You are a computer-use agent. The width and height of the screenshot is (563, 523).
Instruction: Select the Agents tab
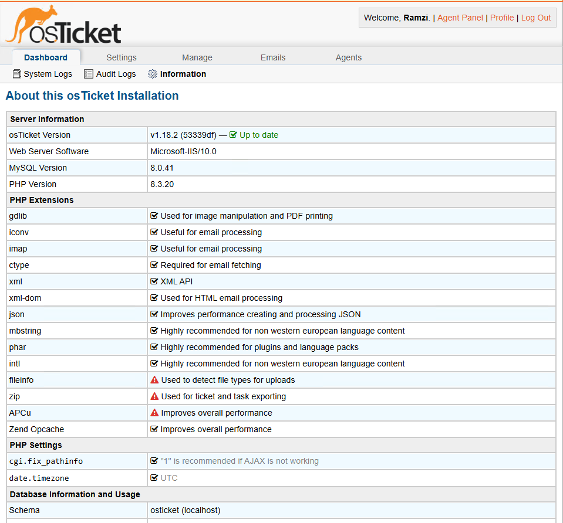(349, 57)
